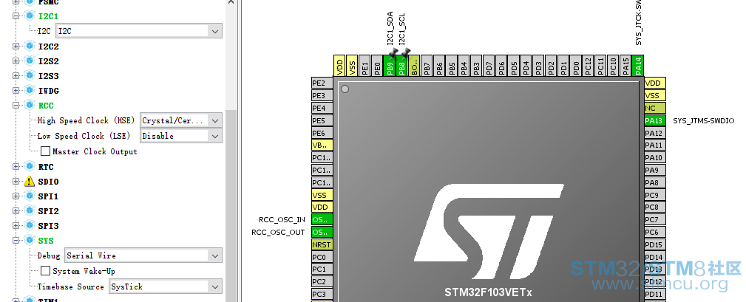
Task: Click the I2C1 peripheral cube icon
Action: point(30,16)
